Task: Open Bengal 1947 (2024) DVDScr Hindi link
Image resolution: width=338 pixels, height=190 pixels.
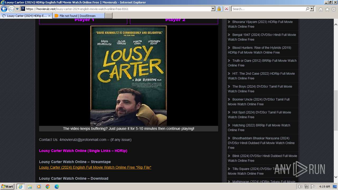Action: pos(262,37)
